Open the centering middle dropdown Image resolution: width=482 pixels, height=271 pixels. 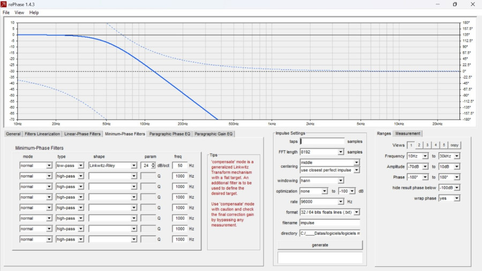330,162
